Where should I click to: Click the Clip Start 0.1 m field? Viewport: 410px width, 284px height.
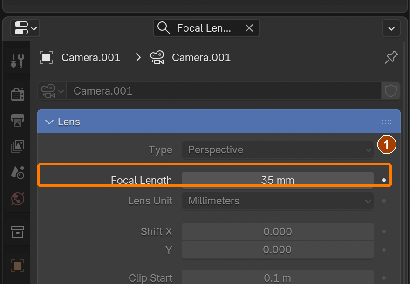coord(277,277)
